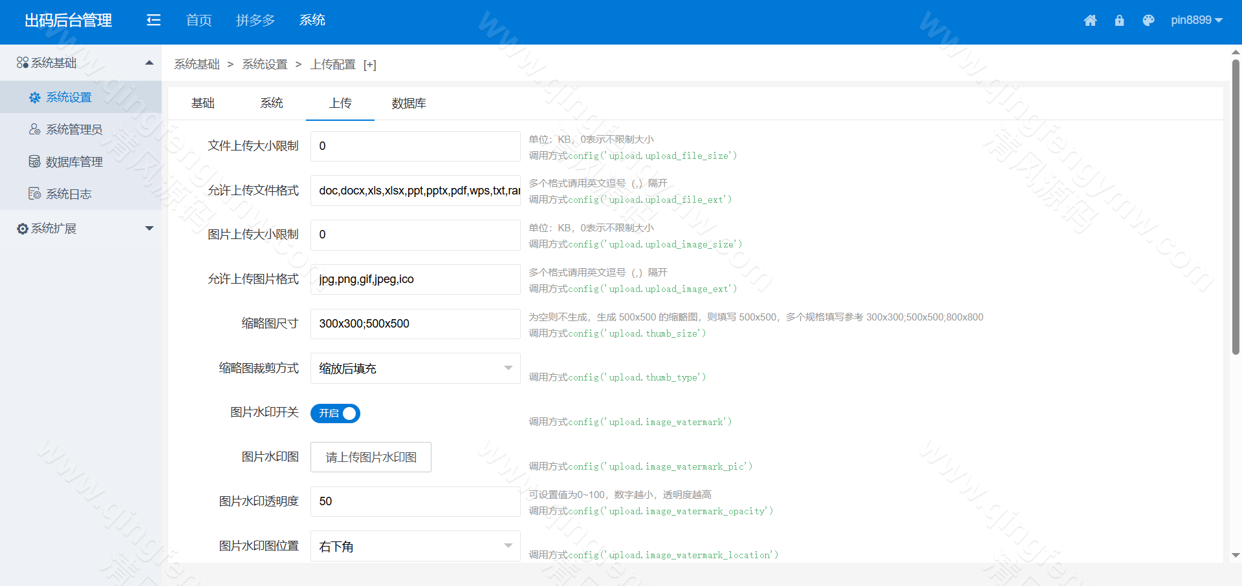
Task: Click the sidebar collapse menu icon
Action: [153, 20]
